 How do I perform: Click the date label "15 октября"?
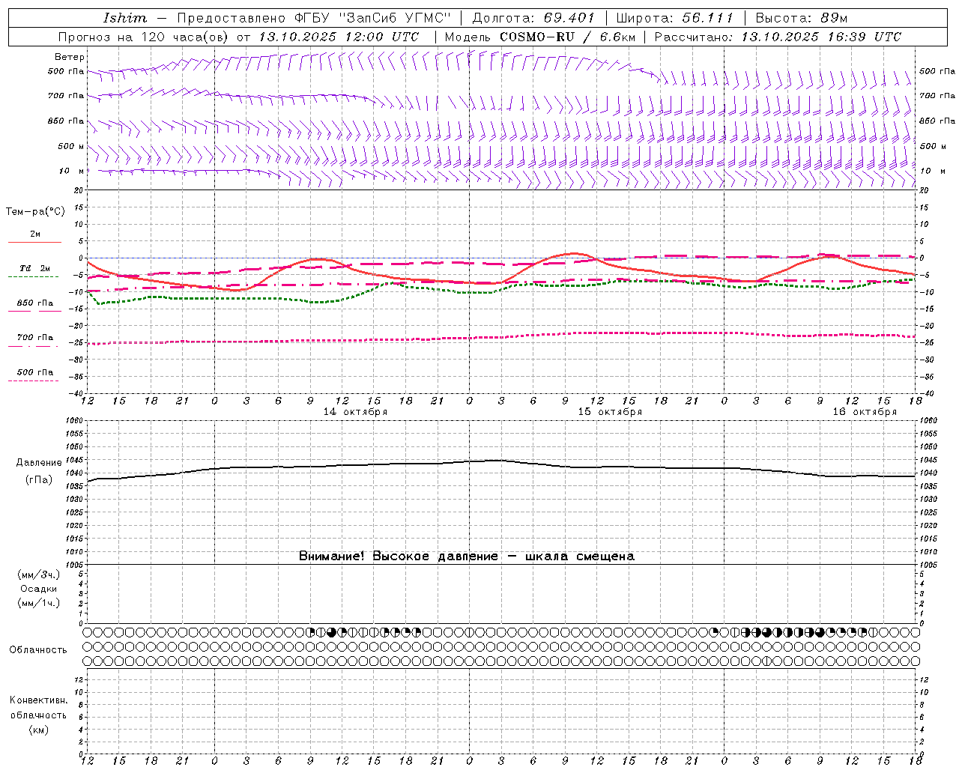point(610,412)
